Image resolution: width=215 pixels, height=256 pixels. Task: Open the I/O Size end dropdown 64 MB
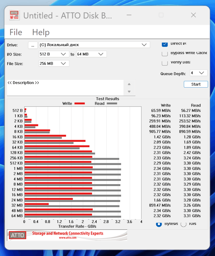pos(92,54)
